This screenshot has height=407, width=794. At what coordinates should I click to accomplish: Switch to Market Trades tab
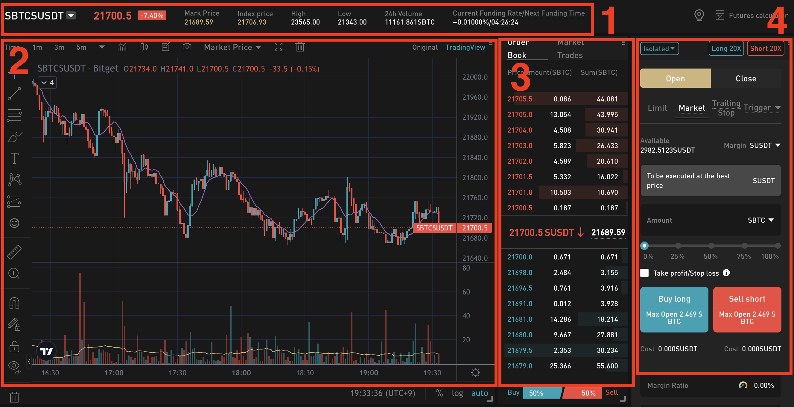click(x=570, y=49)
